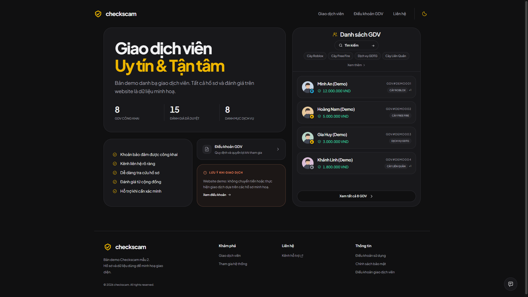Open footer link Tham gia hệ thống
This screenshot has height=297, width=528.
(233, 264)
